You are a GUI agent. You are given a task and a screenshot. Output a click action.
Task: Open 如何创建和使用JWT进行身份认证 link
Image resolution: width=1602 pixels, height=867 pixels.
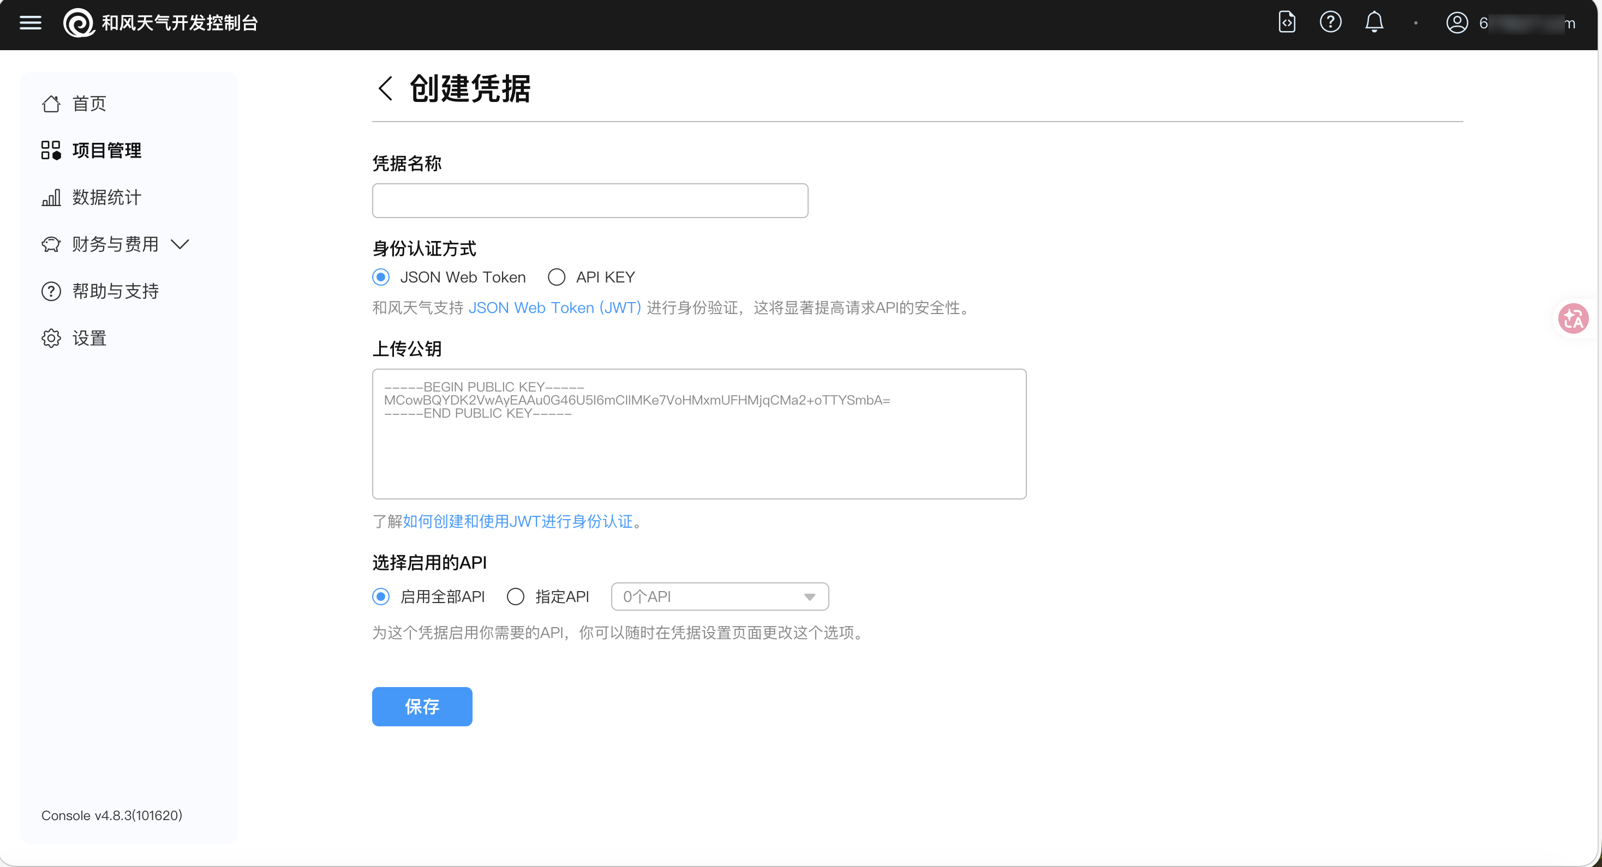tap(517, 521)
